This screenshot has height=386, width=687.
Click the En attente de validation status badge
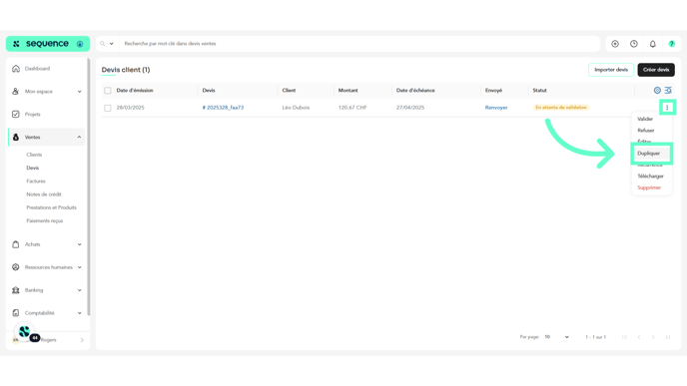pyautogui.click(x=561, y=108)
